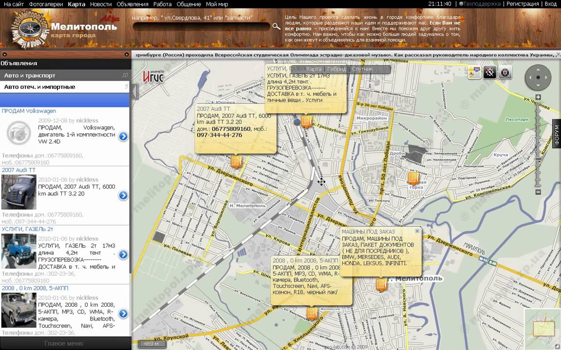Open the 'Новости' menu item
The width and height of the screenshot is (561, 350).
[101, 4]
